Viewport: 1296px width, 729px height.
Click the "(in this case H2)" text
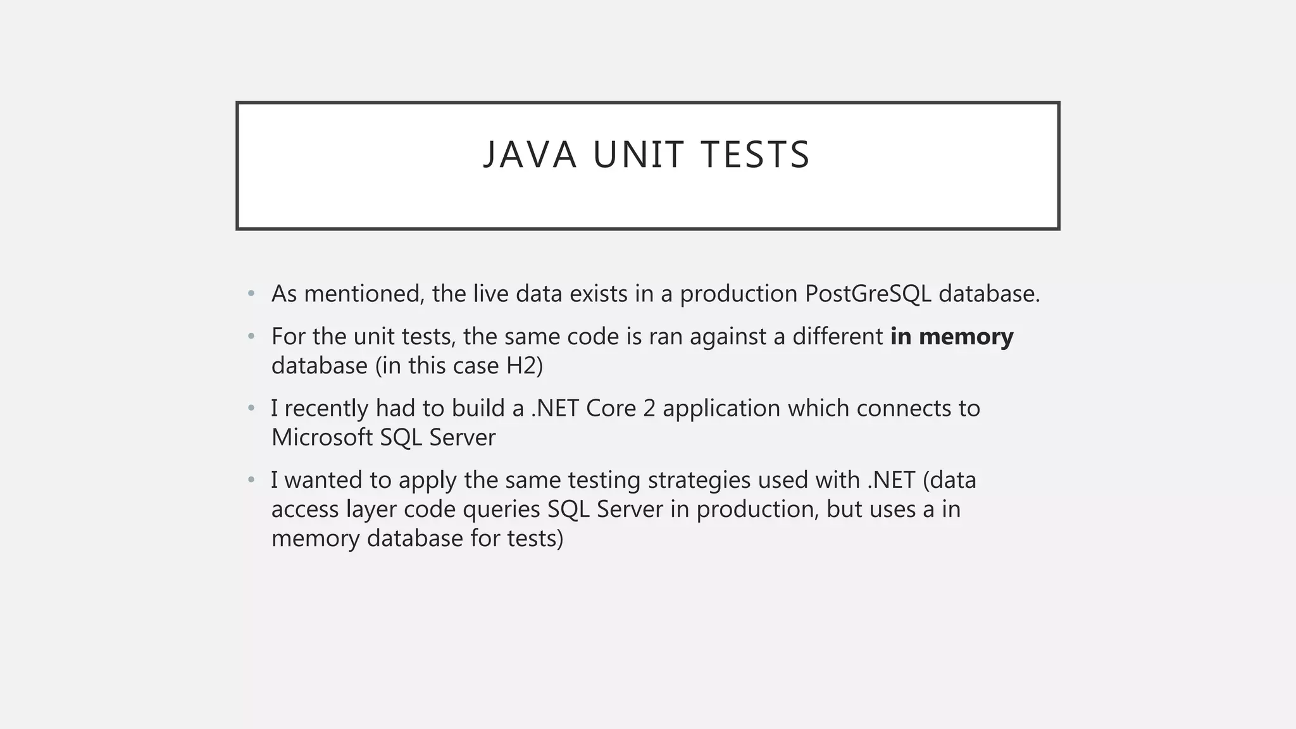459,366
